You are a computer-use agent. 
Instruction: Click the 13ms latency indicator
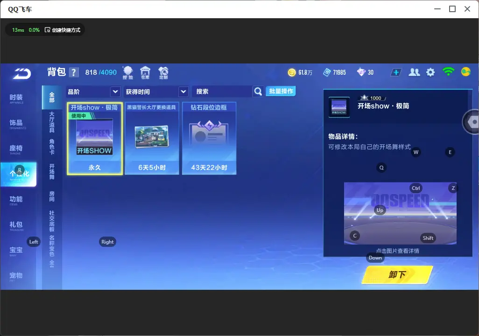18,30
